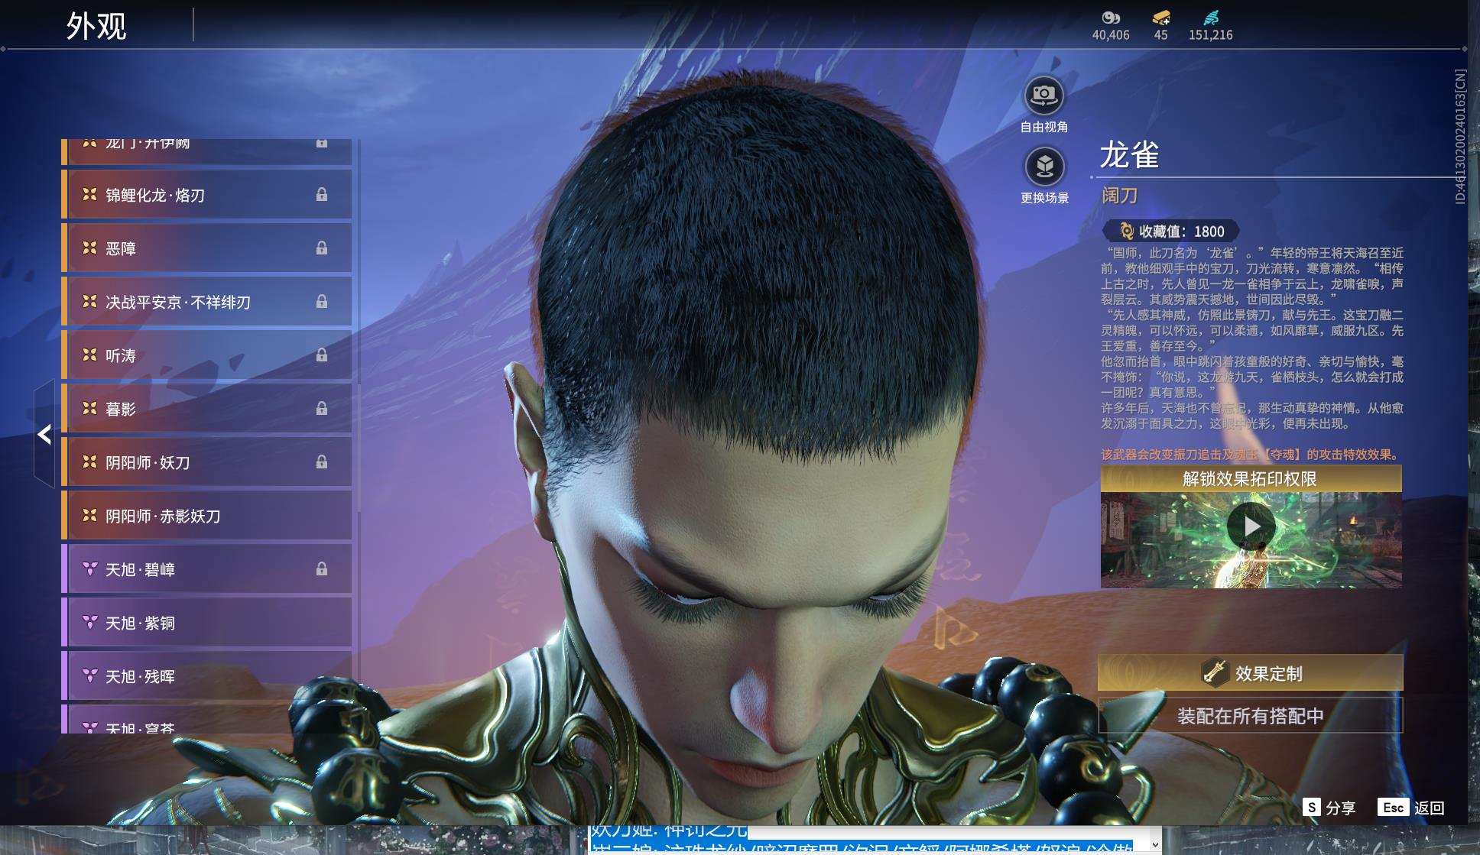Click lock icon on 决战平安京·不祥绯刃 row
The height and width of the screenshot is (855, 1480).
coord(322,302)
